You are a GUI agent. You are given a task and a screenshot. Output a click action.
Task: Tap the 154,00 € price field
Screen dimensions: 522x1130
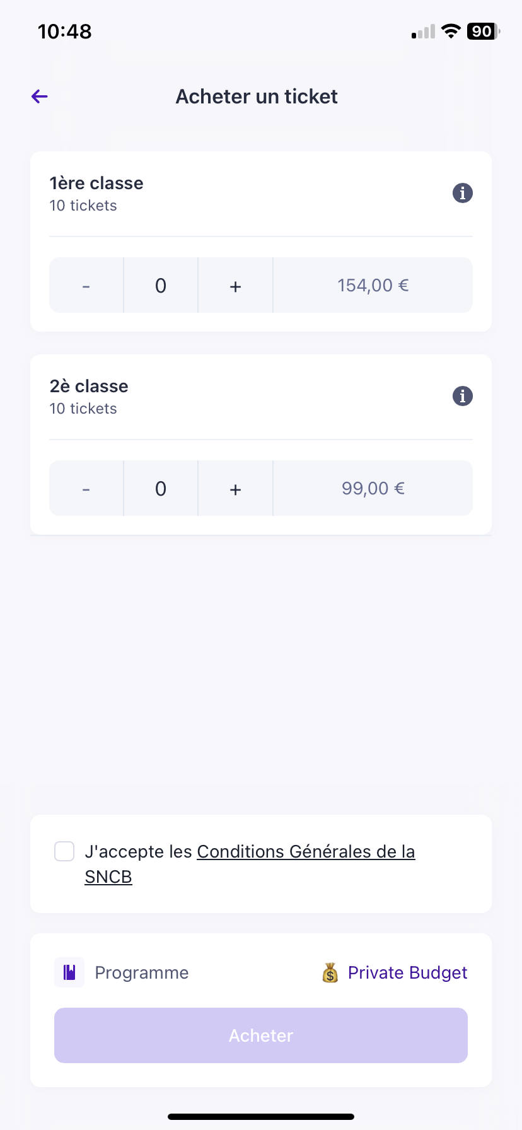pyautogui.click(x=373, y=286)
